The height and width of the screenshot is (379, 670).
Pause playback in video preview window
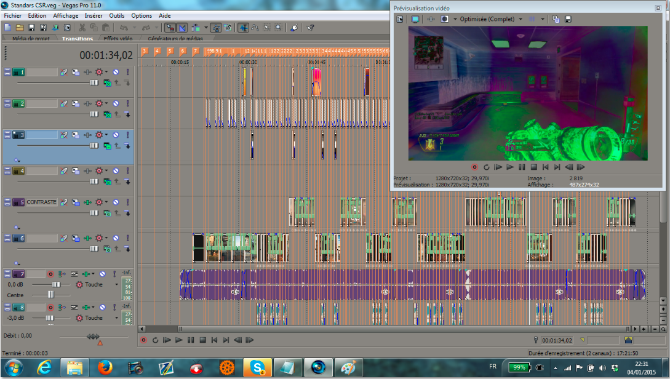tap(522, 167)
